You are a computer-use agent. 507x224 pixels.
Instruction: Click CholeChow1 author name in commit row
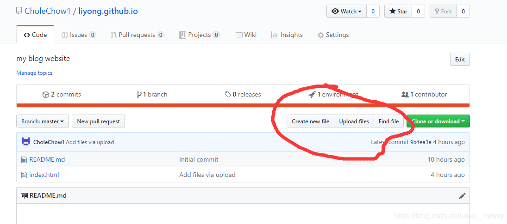[x=49, y=142]
